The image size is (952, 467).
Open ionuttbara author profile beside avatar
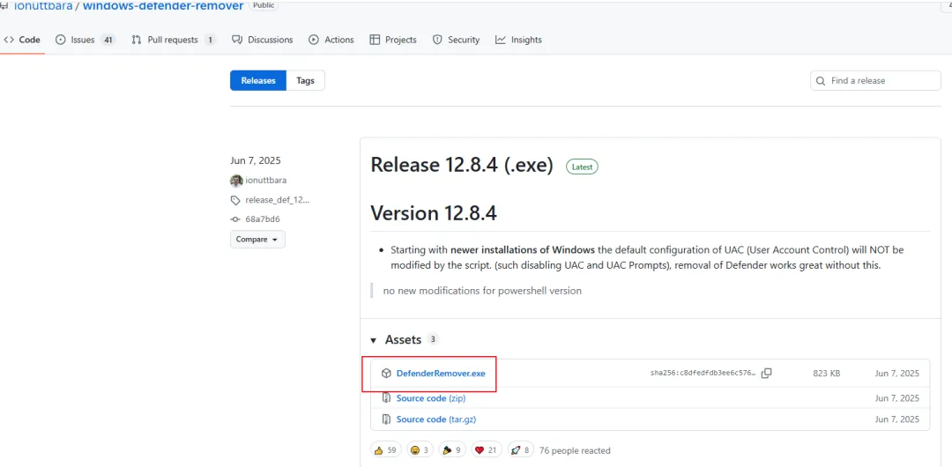tap(266, 181)
